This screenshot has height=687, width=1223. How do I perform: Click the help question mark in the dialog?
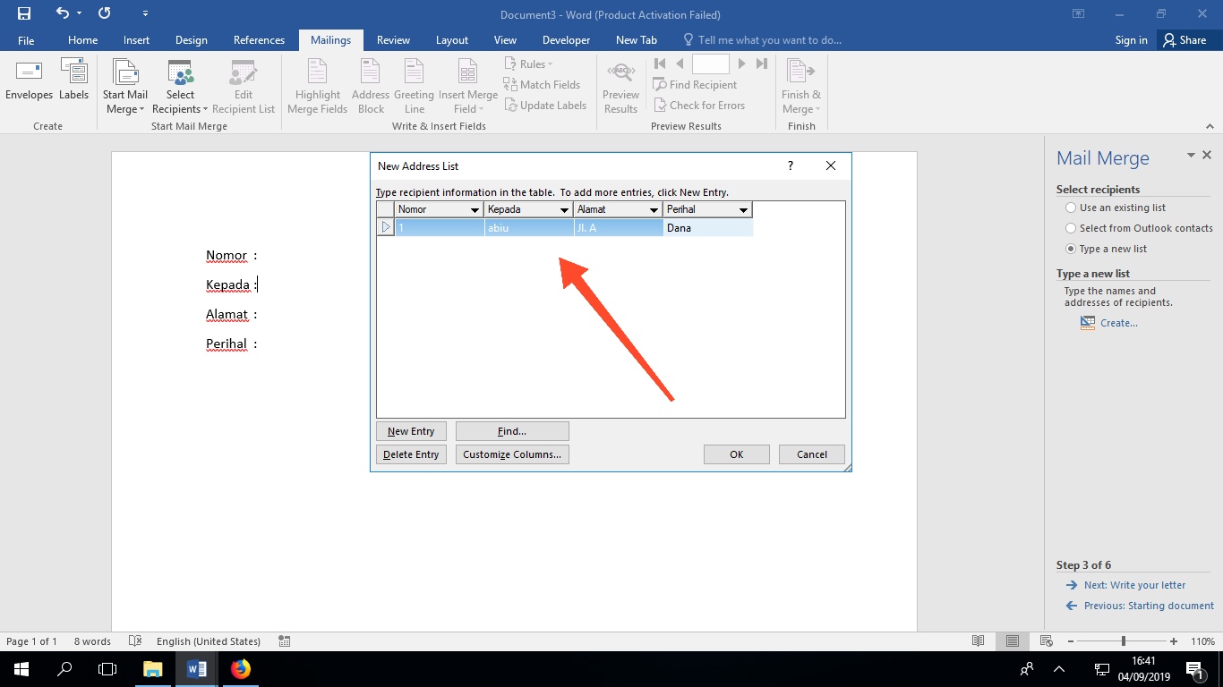click(791, 165)
